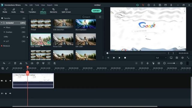This screenshot has width=192, height=108.
Task: Open the Export menu
Action: 49,5
